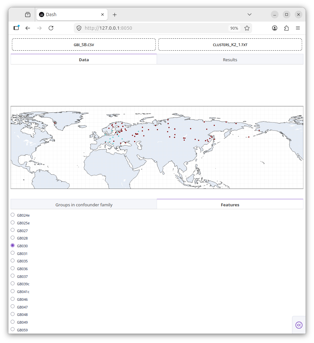Choose the GB049 feature option
This screenshot has width=314, height=343.
tap(13, 322)
